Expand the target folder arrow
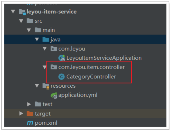 (21, 113)
